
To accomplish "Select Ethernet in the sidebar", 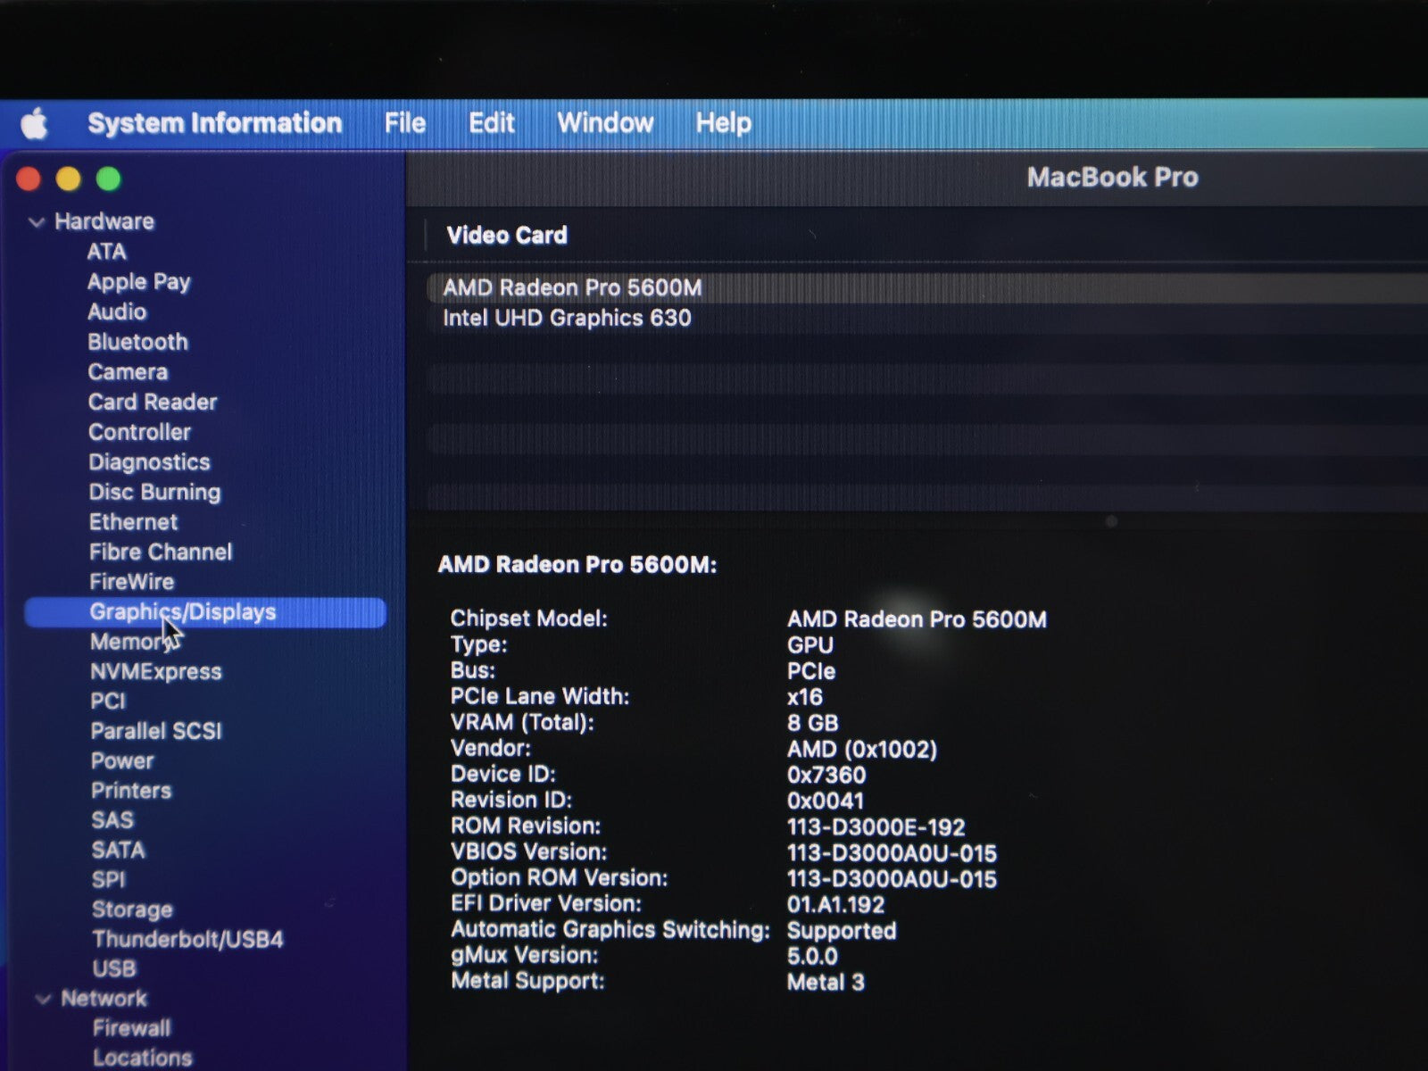I will (133, 522).
